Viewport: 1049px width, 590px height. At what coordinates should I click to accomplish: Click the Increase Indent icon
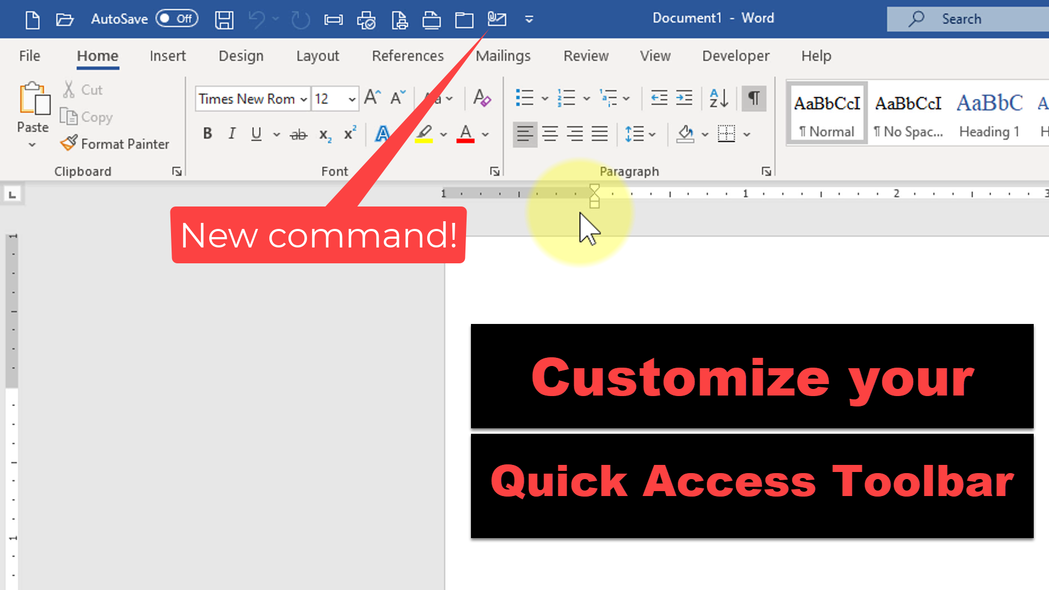pos(683,98)
